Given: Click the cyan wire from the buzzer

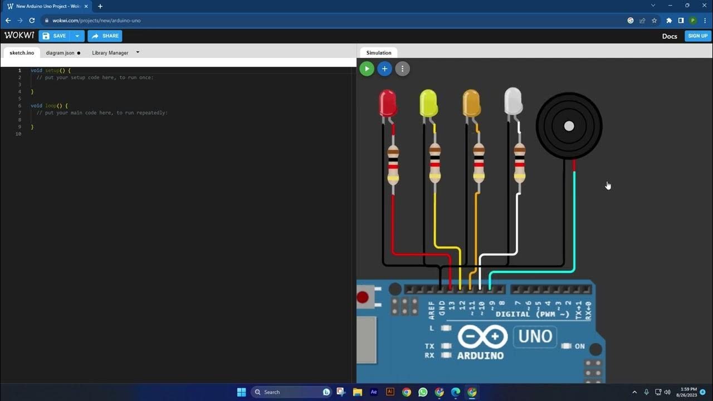Looking at the screenshot, I should point(574,223).
